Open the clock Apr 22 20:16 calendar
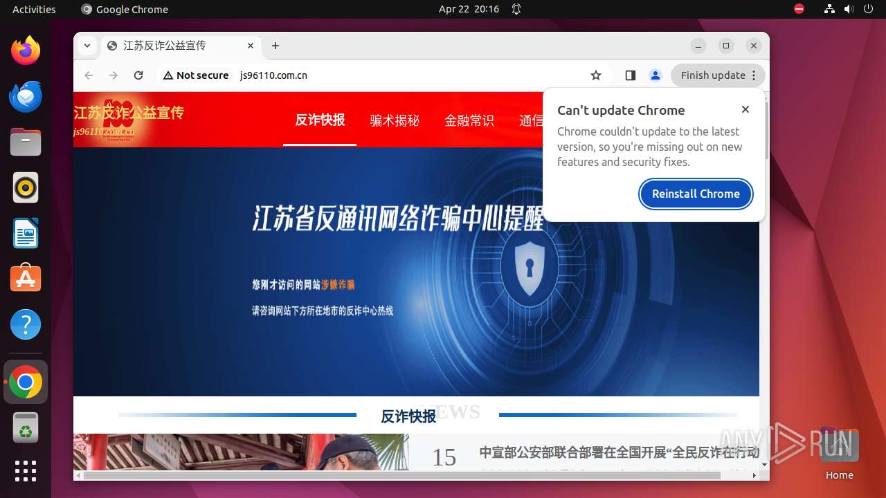The width and height of the screenshot is (886, 498). [469, 9]
